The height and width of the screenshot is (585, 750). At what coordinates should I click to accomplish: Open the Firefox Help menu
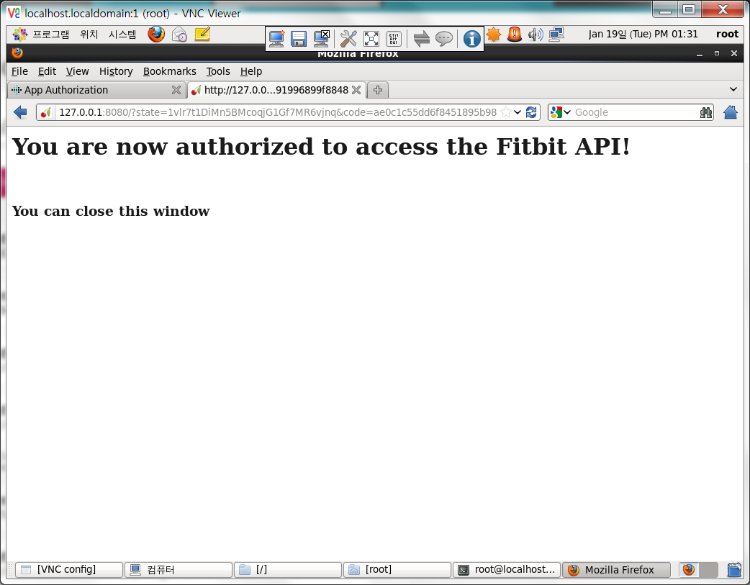[251, 71]
